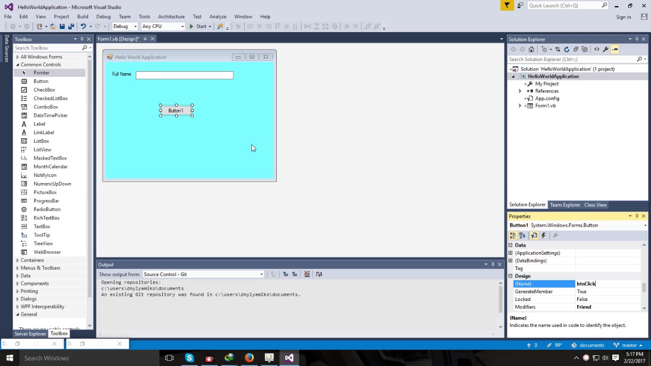Image resolution: width=651 pixels, height=366 pixels.
Task: Select Button1 on the form designer
Action: tap(176, 110)
